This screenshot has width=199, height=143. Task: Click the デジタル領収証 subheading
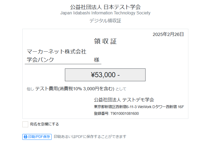[x=105, y=21]
